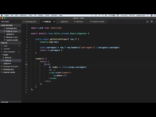Viewport: 156px width, 117px height.
Task: Expand the .vscode folder
Action: click(2, 49)
